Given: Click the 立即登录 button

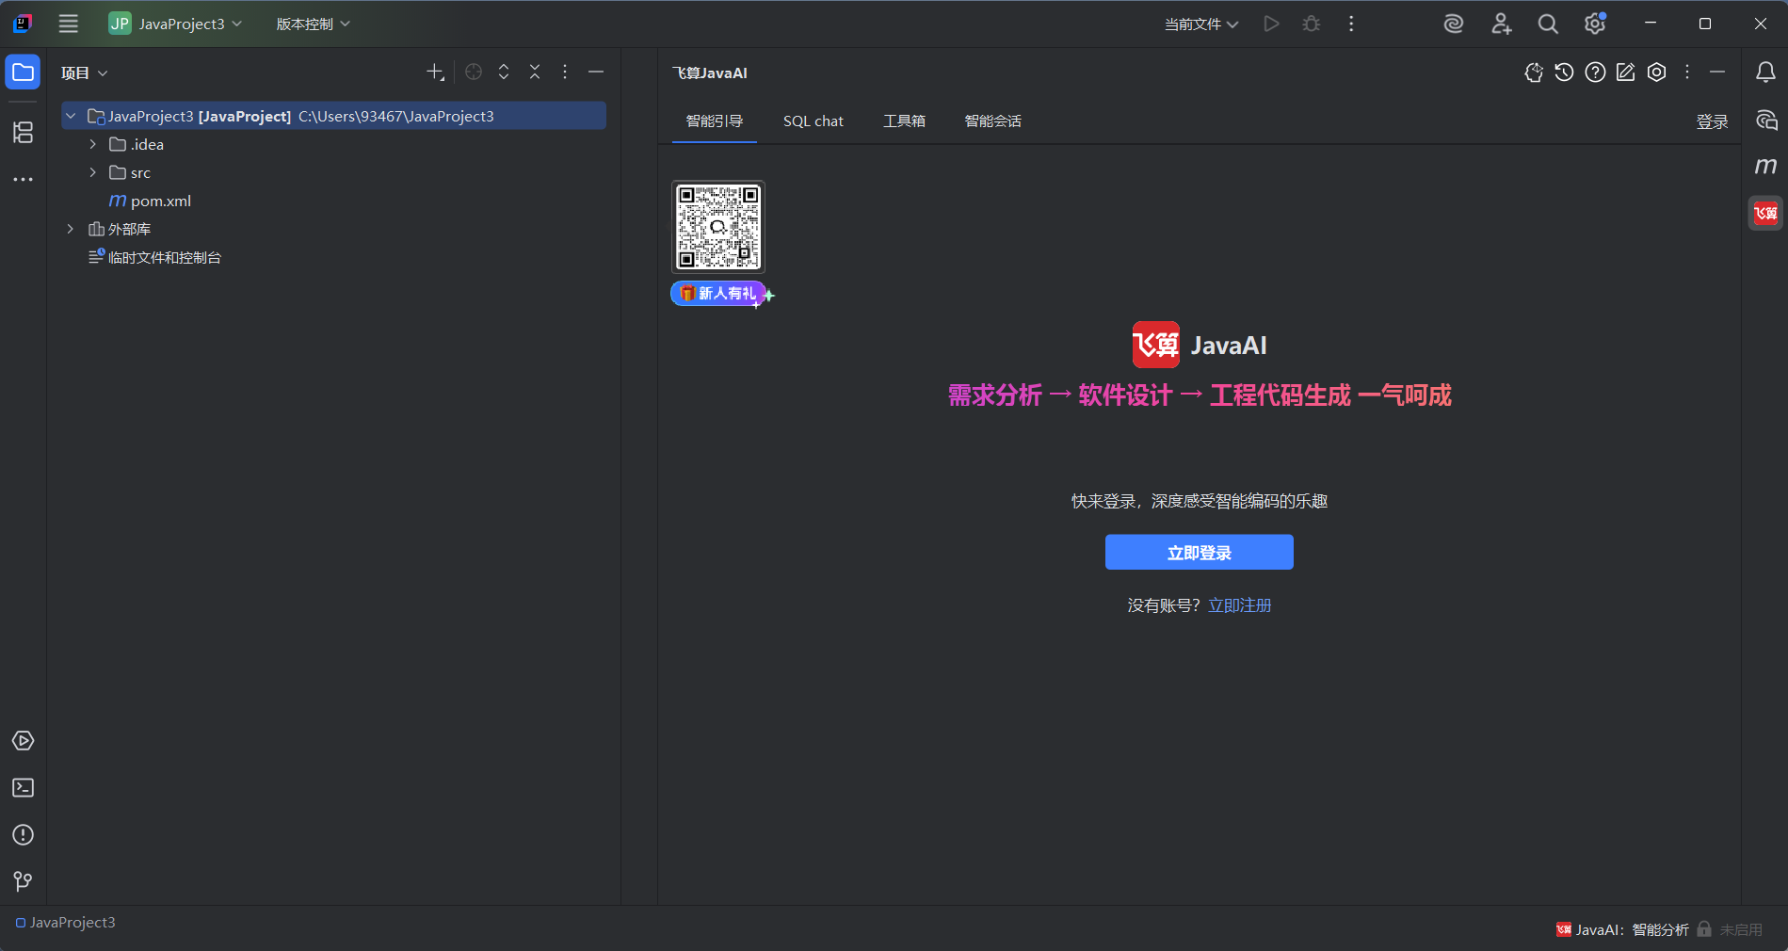Looking at the screenshot, I should click(1199, 553).
